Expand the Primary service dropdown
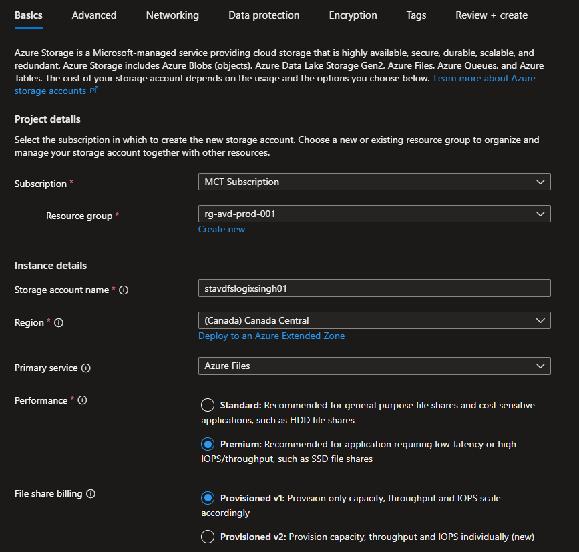Image resolution: width=579 pixels, height=552 pixels. coord(374,366)
